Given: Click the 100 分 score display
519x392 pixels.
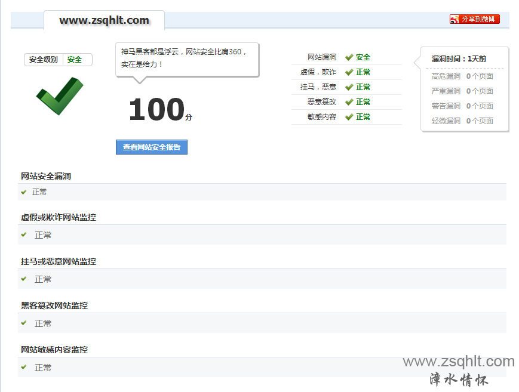Looking at the screenshot, I should point(159,110).
